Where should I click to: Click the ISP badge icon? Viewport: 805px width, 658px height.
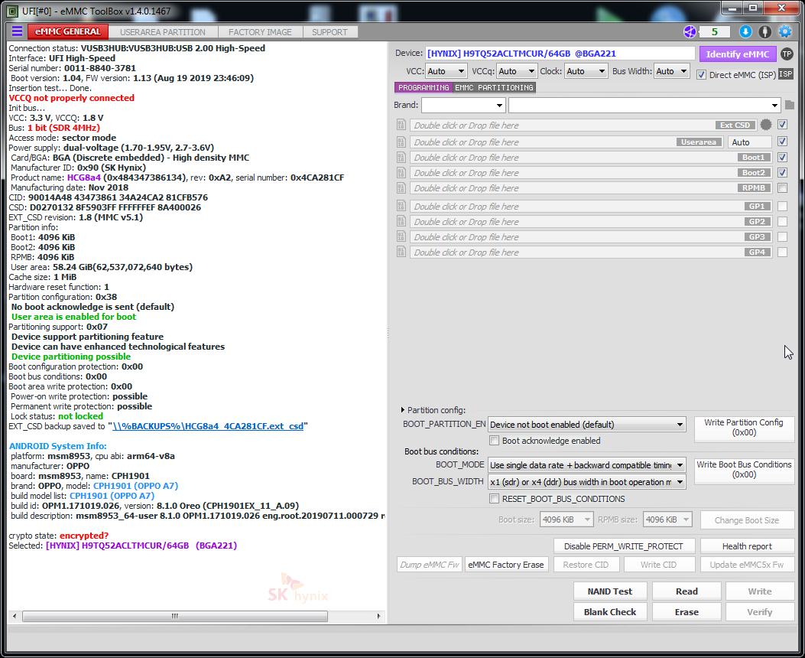(x=786, y=74)
